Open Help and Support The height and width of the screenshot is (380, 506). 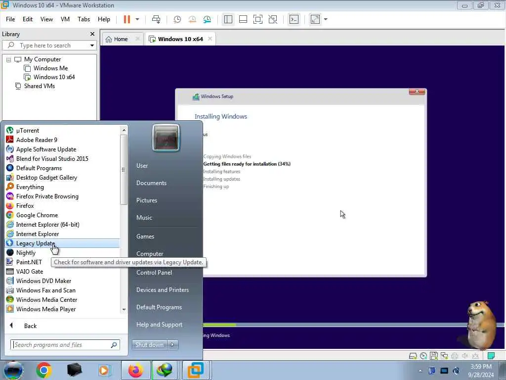click(159, 325)
